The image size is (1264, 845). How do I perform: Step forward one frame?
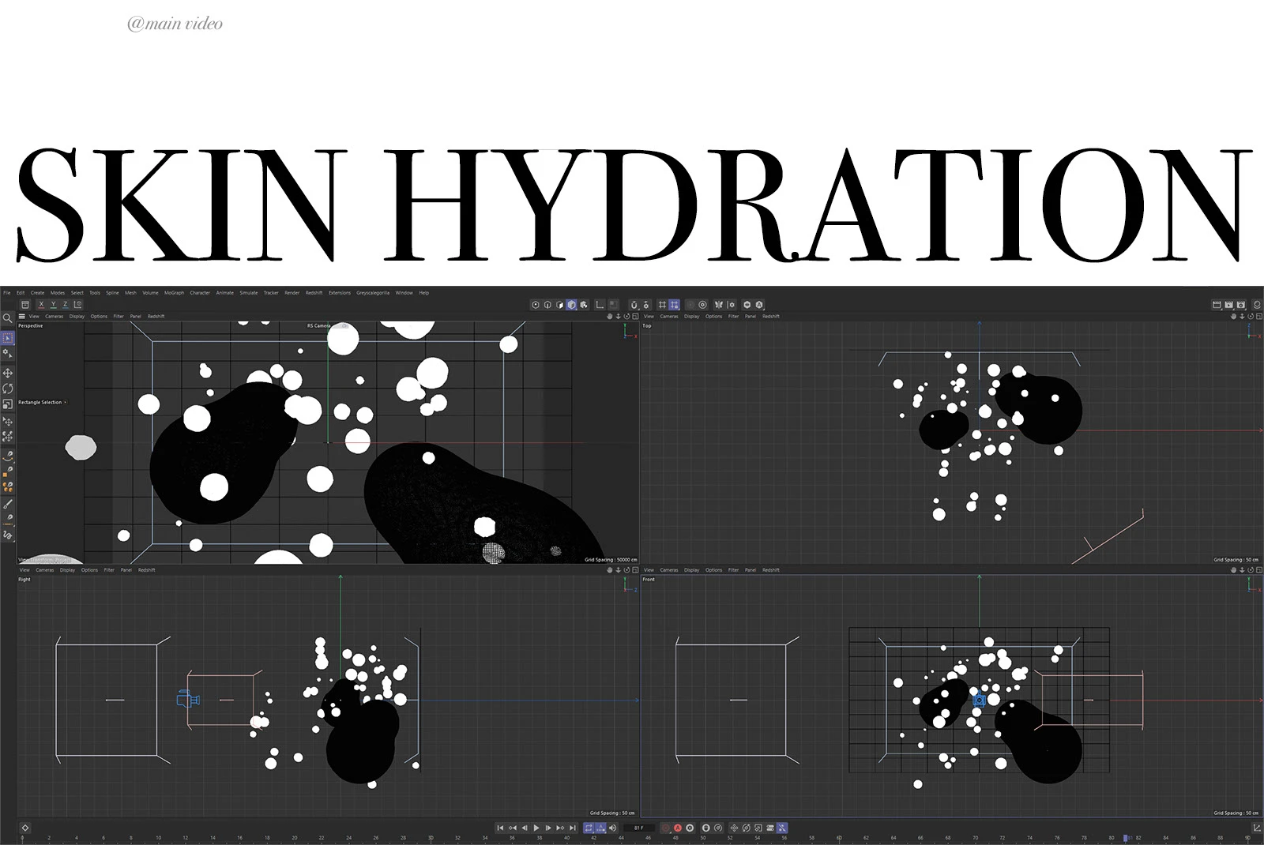548,828
